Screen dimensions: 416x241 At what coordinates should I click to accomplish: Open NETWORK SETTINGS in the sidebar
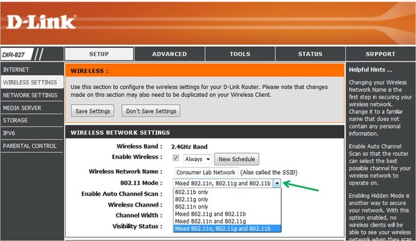(x=32, y=95)
